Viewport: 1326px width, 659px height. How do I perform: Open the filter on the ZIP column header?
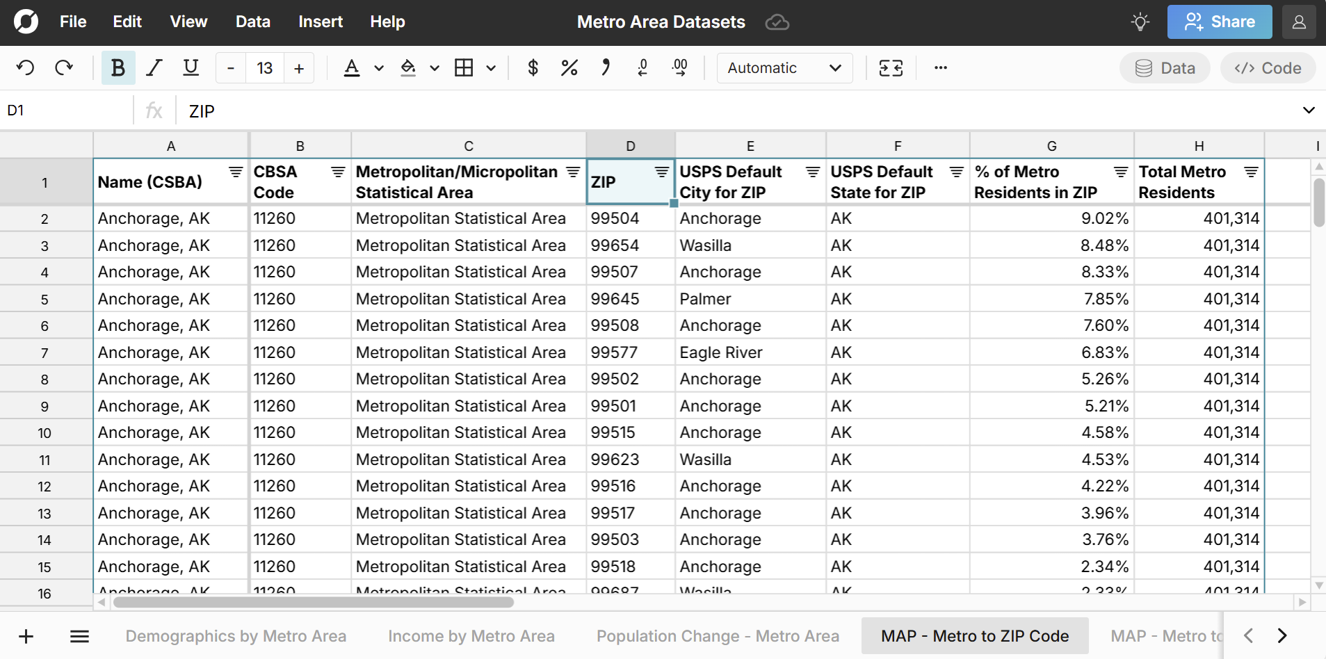(x=661, y=171)
